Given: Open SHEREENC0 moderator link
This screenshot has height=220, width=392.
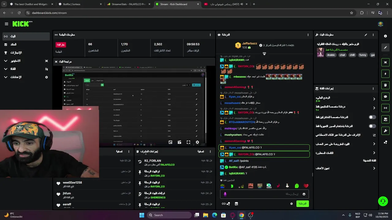Looking at the screenshot, I should point(158,197).
